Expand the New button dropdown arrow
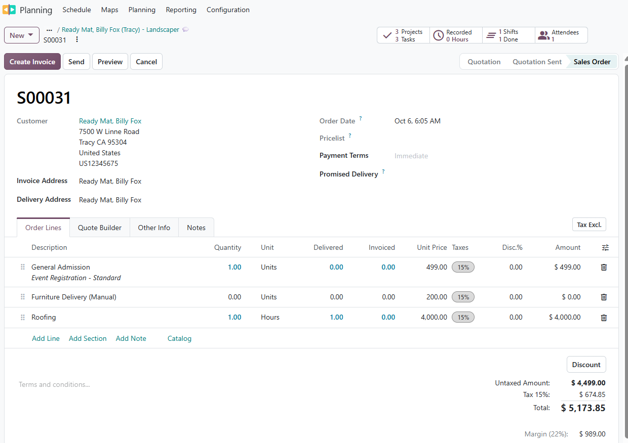The height and width of the screenshot is (443, 628). [x=31, y=35]
